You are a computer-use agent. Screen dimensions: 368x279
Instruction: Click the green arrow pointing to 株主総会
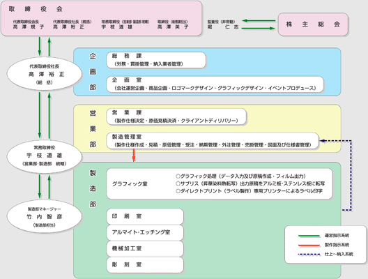click(259, 29)
